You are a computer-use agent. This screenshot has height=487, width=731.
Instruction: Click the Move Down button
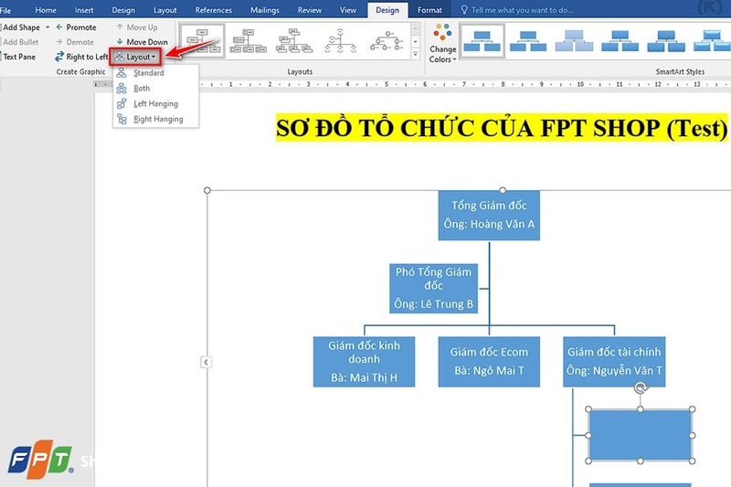click(x=142, y=42)
